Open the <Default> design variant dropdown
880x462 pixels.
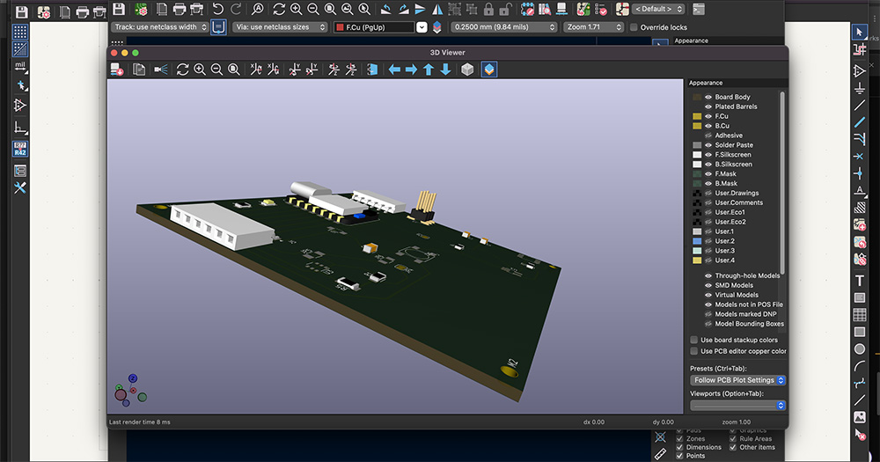658,9
